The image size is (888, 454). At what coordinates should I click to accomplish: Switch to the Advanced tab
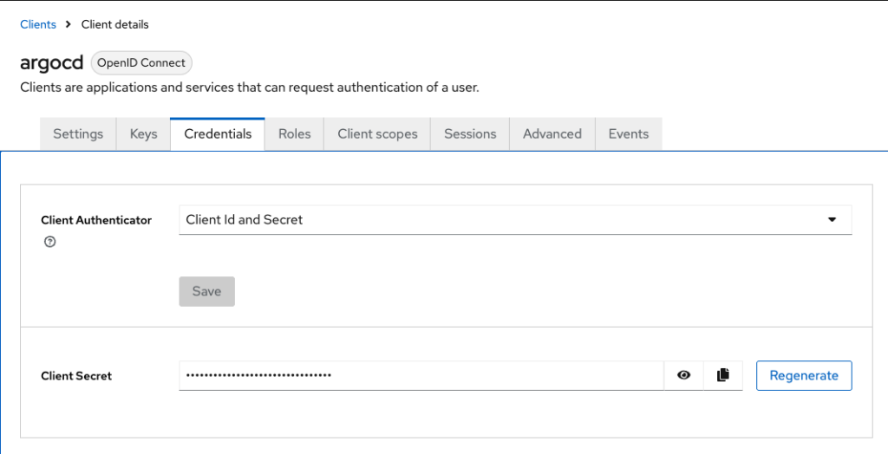[x=552, y=134]
